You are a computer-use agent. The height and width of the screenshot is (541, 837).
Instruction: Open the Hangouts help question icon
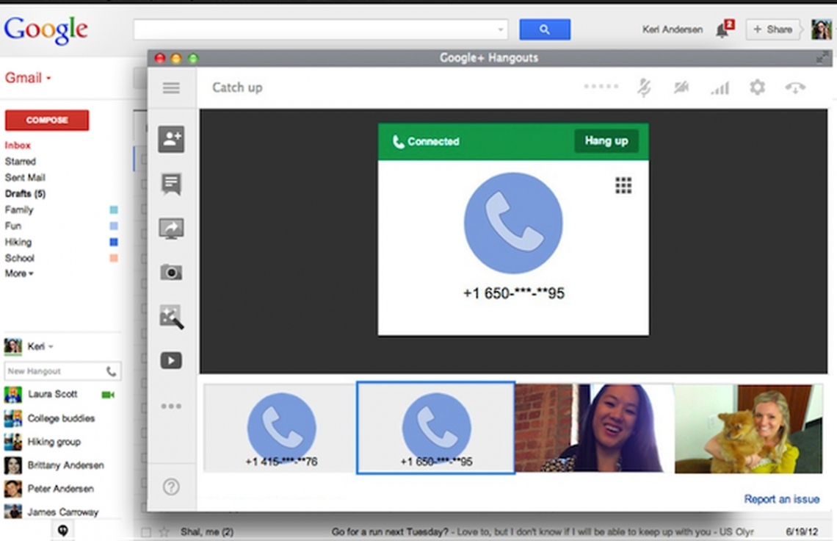click(171, 487)
